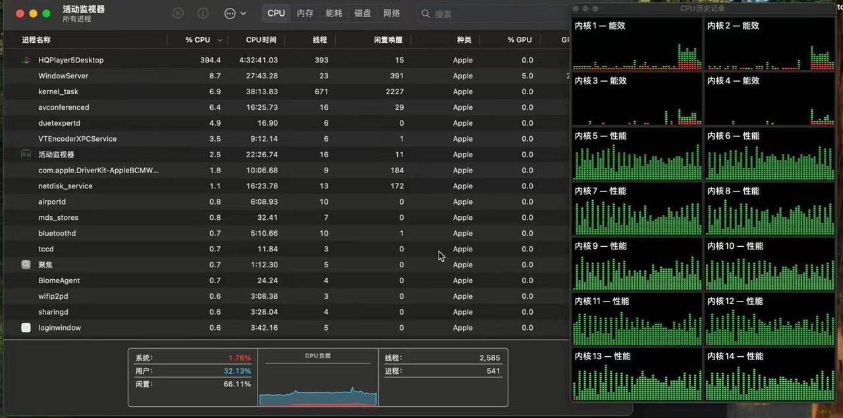
Task: Click 内核 6 性能 graph in CPU历史记录
Action: (769, 154)
